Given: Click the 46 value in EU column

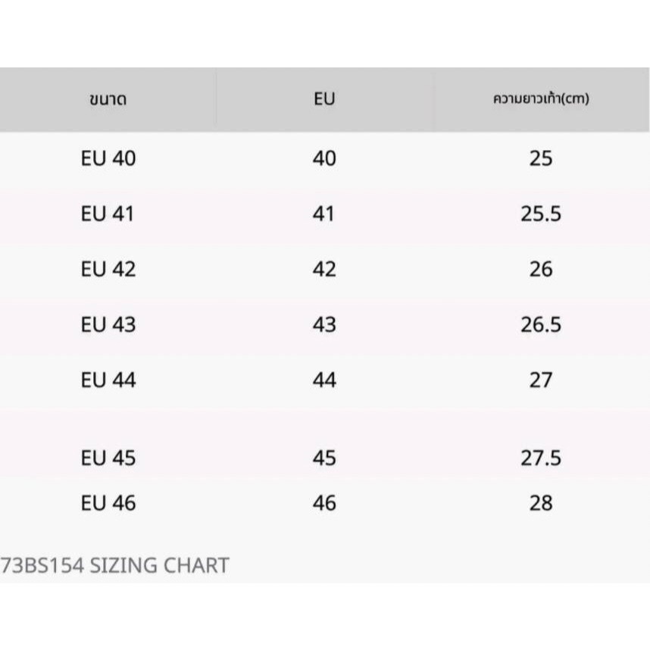Looking at the screenshot, I should point(324,503).
